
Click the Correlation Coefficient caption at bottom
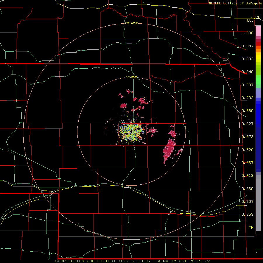coord(132,261)
